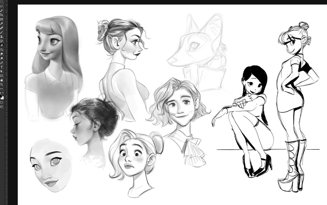The image size is (327, 205).
Task: Open the black foreground color swatch
Action: (1, 96)
